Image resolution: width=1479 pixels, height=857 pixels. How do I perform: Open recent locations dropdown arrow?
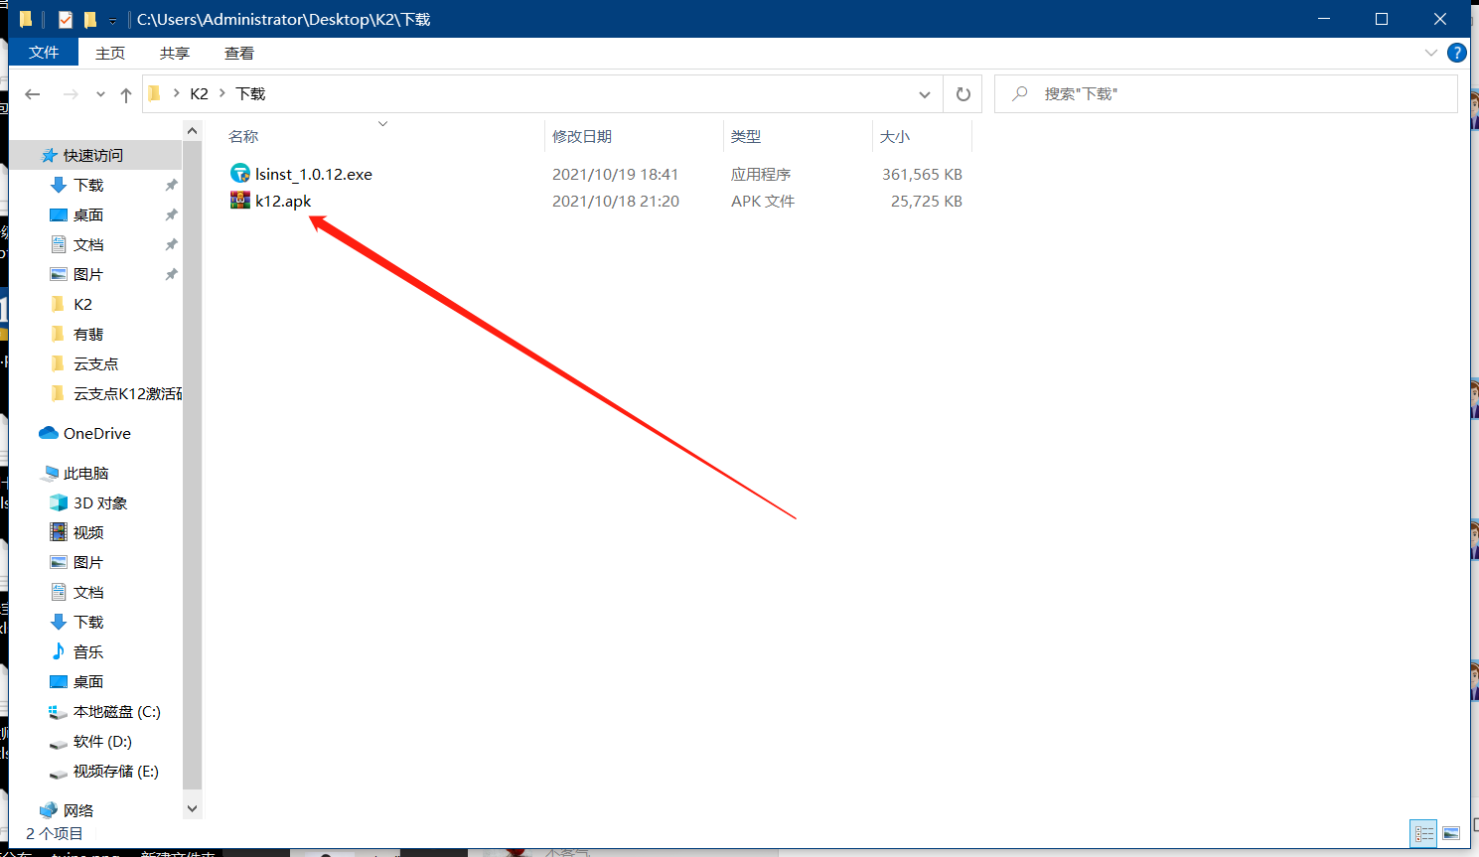pos(100,94)
